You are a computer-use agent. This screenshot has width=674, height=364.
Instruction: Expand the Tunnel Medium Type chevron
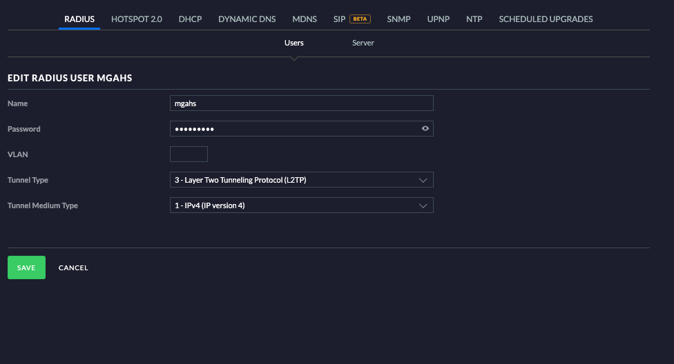point(423,205)
